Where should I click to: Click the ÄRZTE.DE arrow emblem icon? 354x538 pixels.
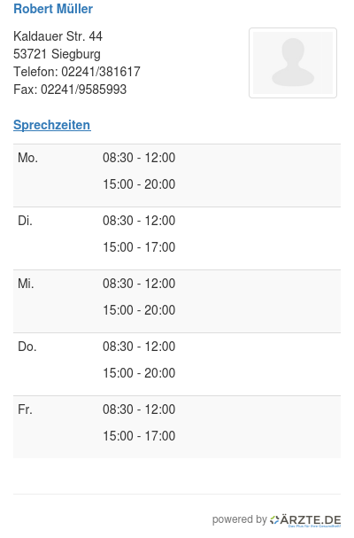coord(274,519)
